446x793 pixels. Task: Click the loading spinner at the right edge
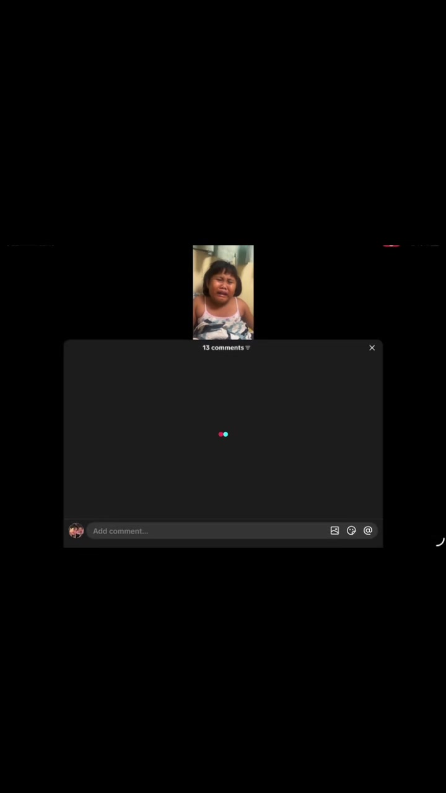point(439,541)
